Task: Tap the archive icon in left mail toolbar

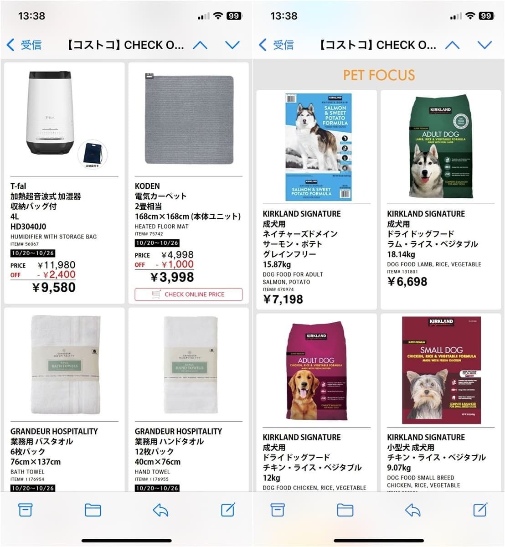Action: point(25,510)
